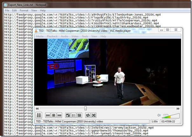Slow down playback with rewind arrows
The image size is (192, 137).
point(37,109)
